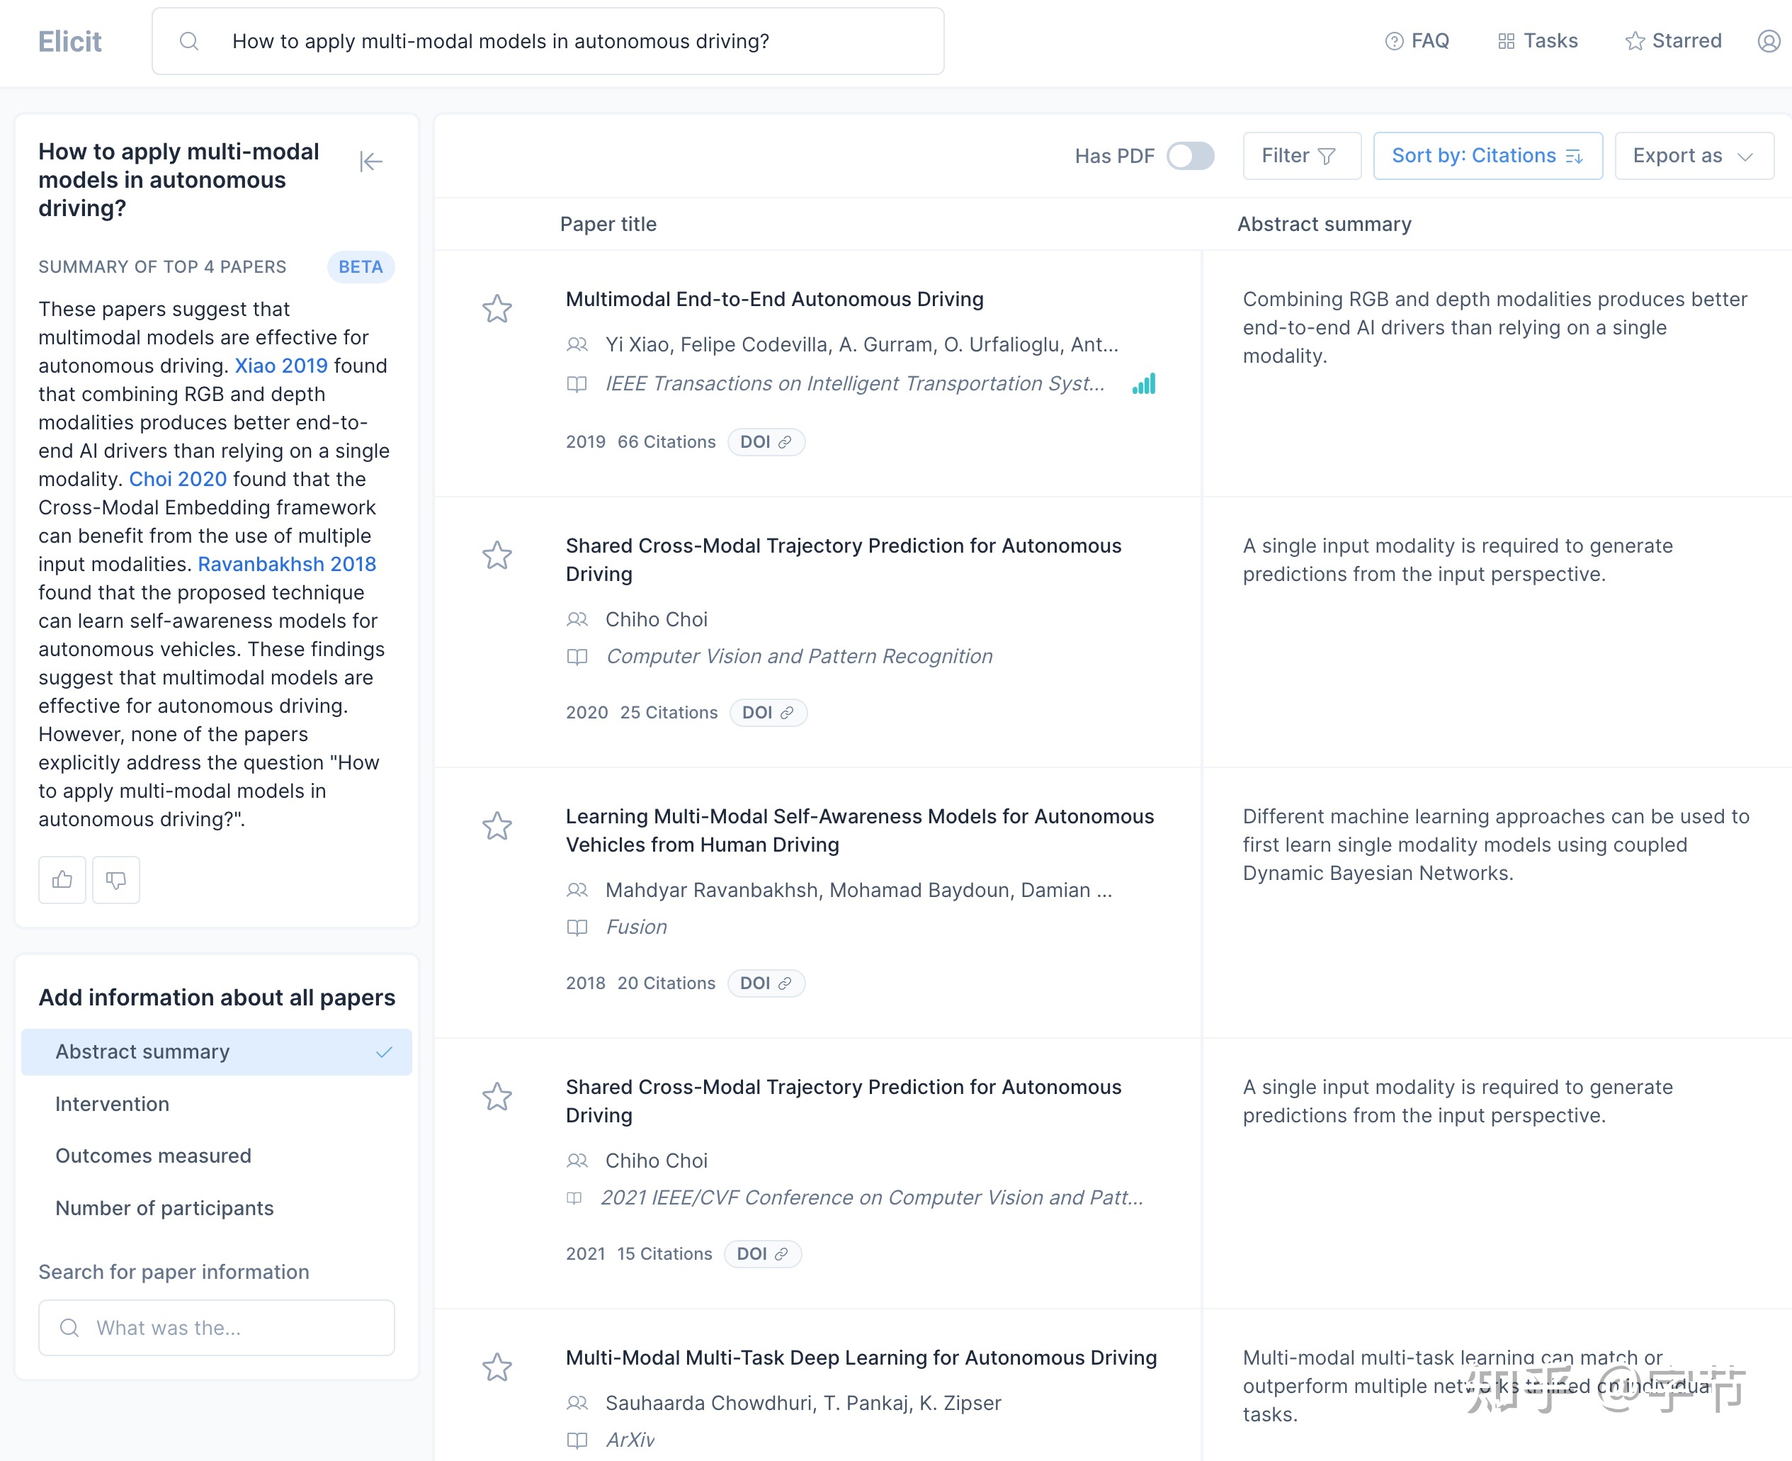Click the journal ranking bars icon
Screen dimensions: 1792x1461
[1143, 384]
